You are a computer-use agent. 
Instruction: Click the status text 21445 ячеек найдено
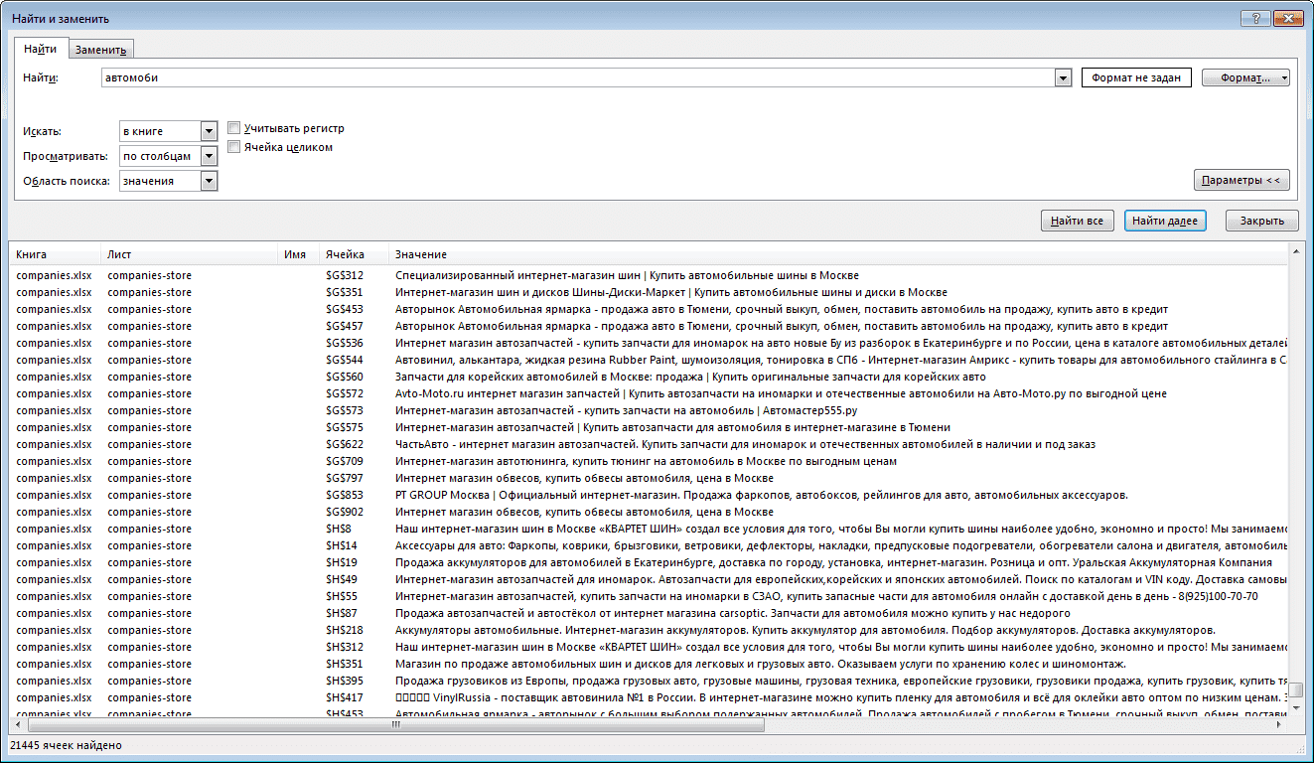[66, 744]
